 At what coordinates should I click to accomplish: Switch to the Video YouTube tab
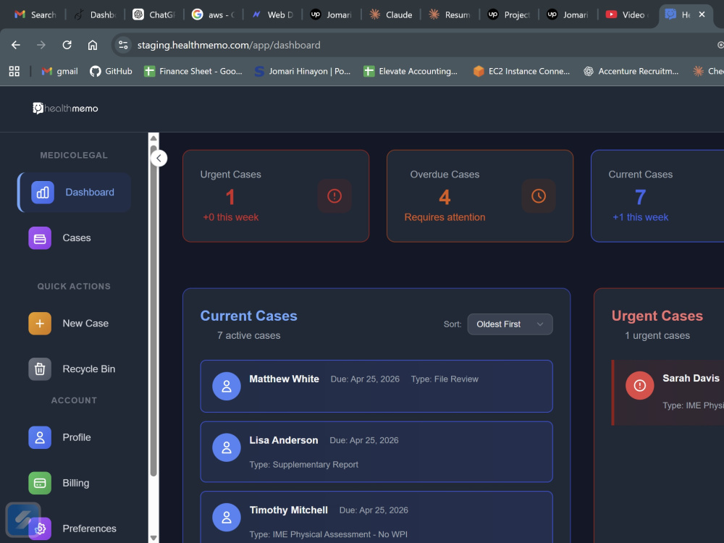click(627, 14)
